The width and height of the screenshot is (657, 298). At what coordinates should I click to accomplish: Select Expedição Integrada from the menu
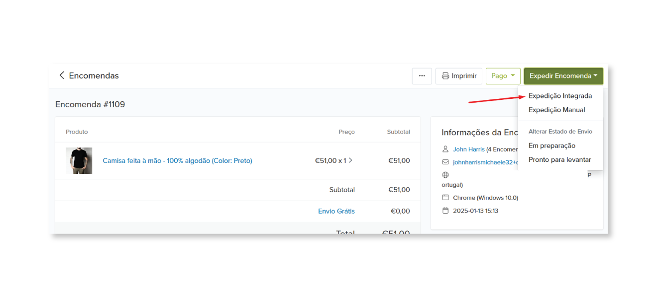(x=560, y=96)
